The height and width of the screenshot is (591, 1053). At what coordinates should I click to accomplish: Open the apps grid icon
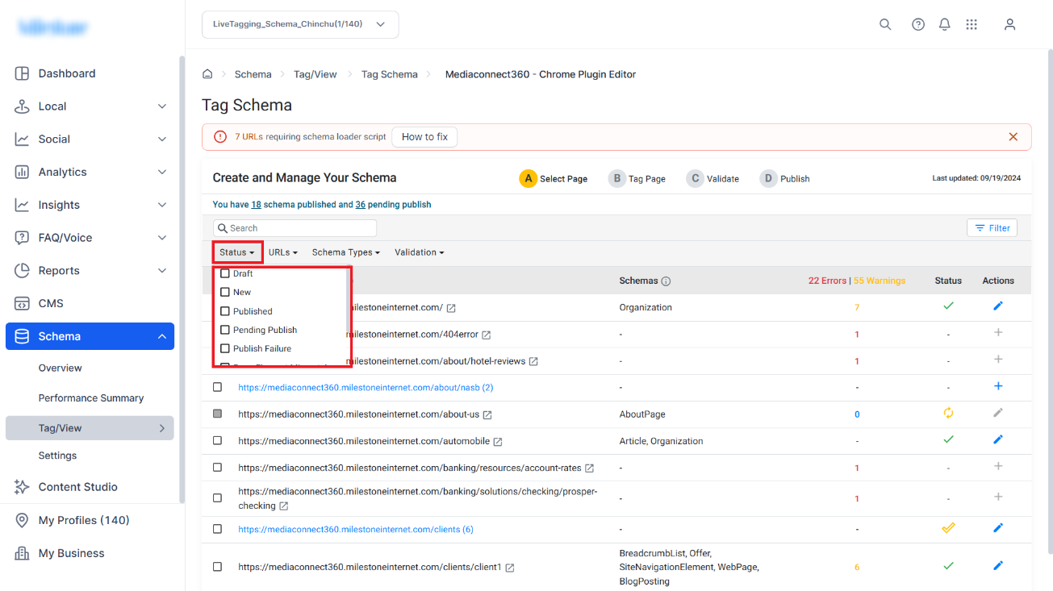click(972, 24)
